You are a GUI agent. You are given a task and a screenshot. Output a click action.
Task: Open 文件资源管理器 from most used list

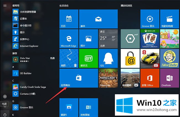point(34,12)
